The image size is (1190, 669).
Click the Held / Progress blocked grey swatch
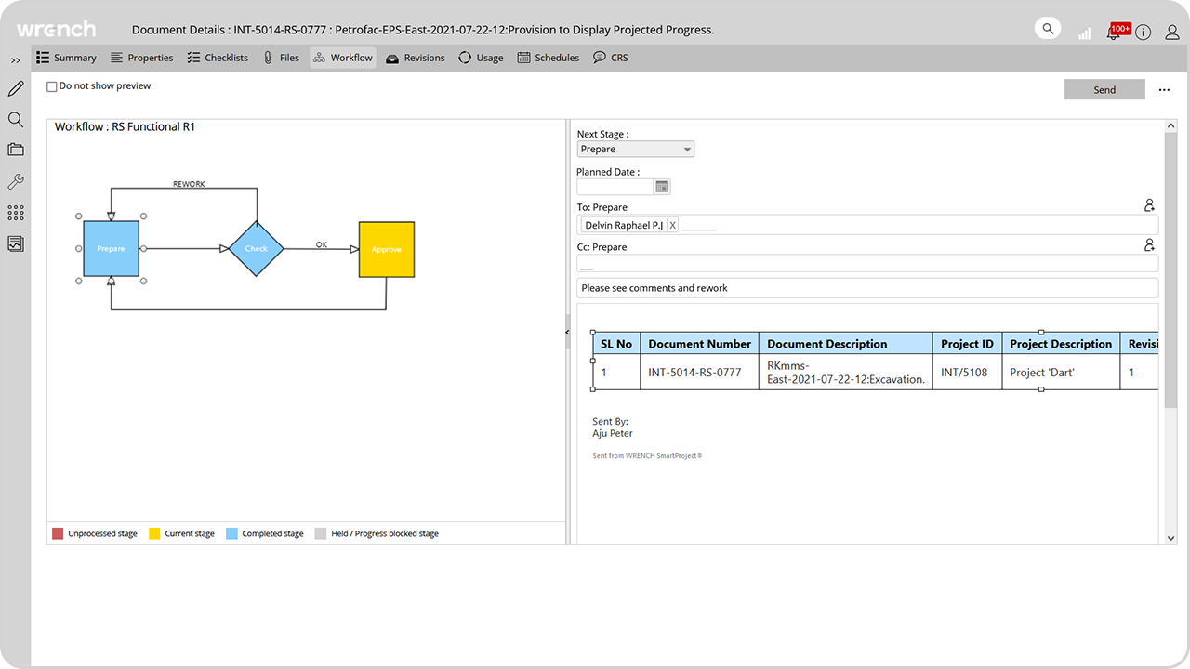coord(321,533)
